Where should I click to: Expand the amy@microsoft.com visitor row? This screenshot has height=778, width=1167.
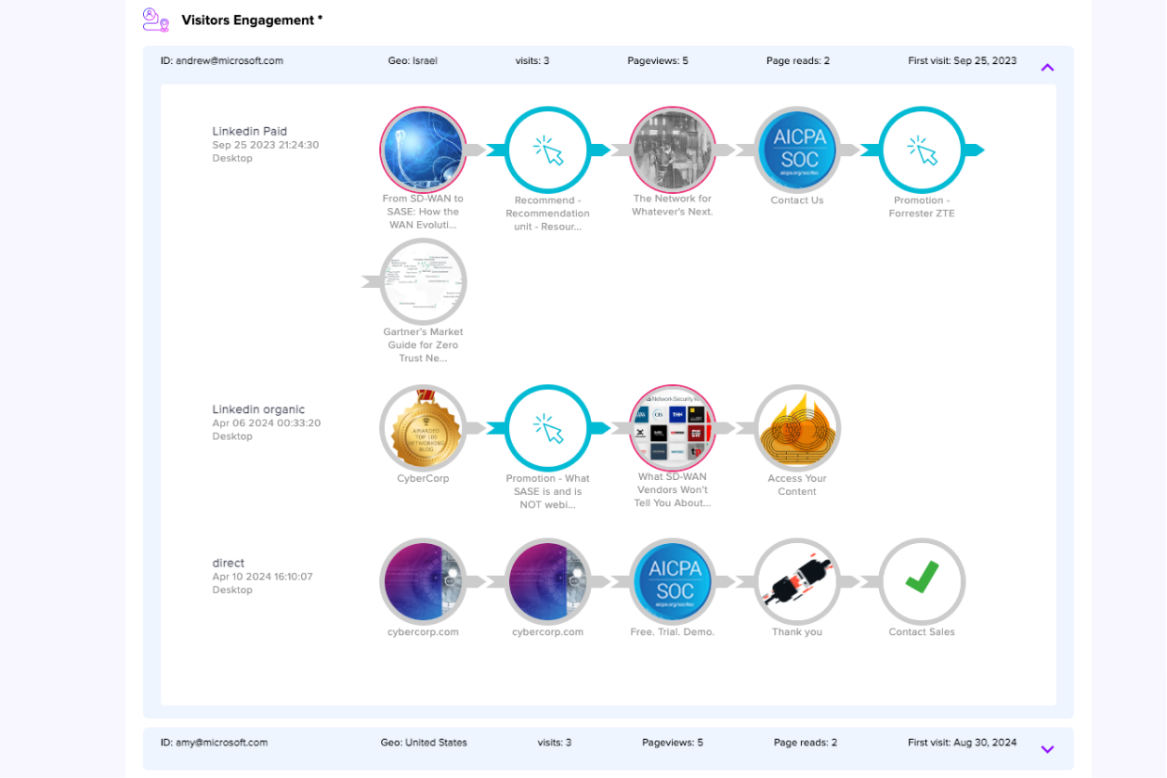pyautogui.click(x=1047, y=749)
